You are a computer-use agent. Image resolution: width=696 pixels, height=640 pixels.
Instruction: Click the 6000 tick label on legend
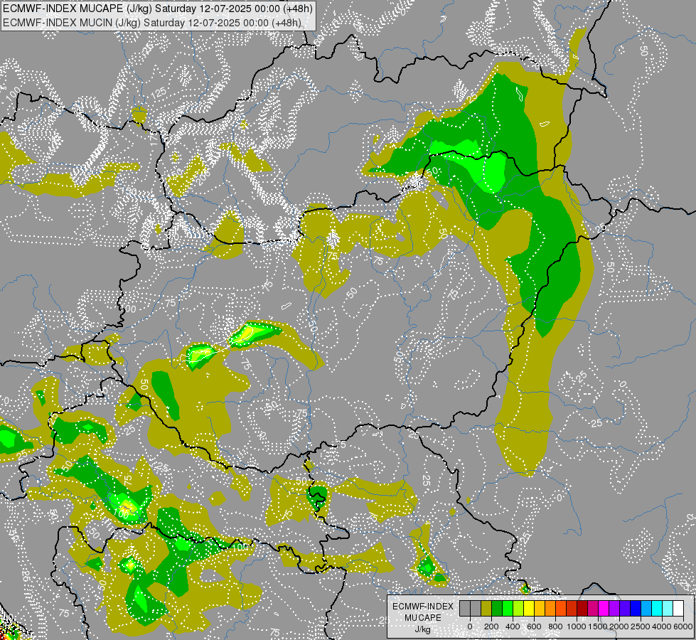pyautogui.click(x=684, y=626)
